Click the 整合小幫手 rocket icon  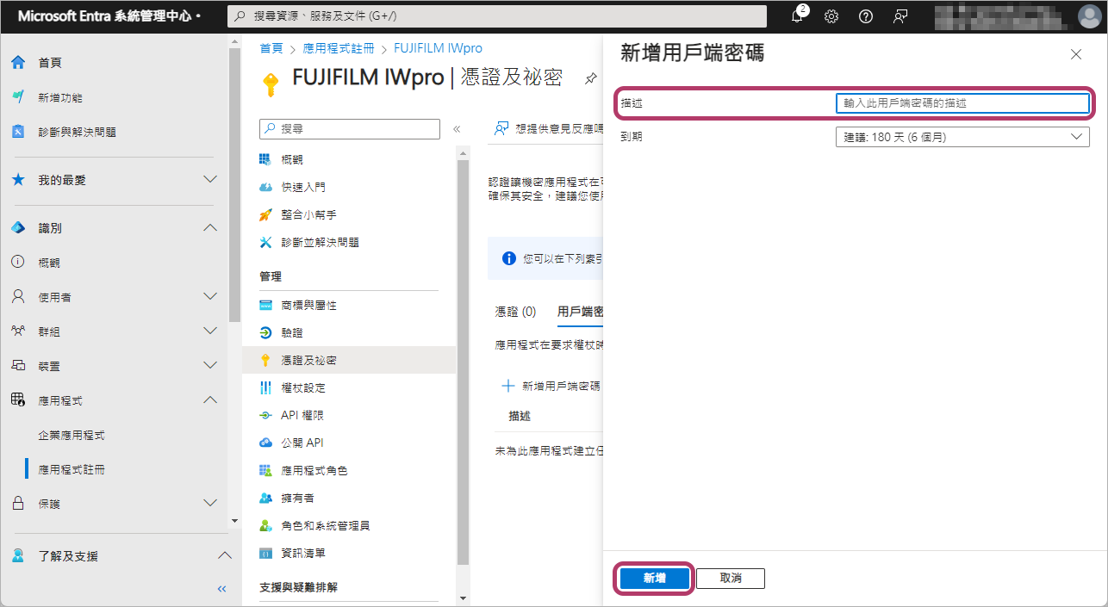pyautogui.click(x=265, y=214)
